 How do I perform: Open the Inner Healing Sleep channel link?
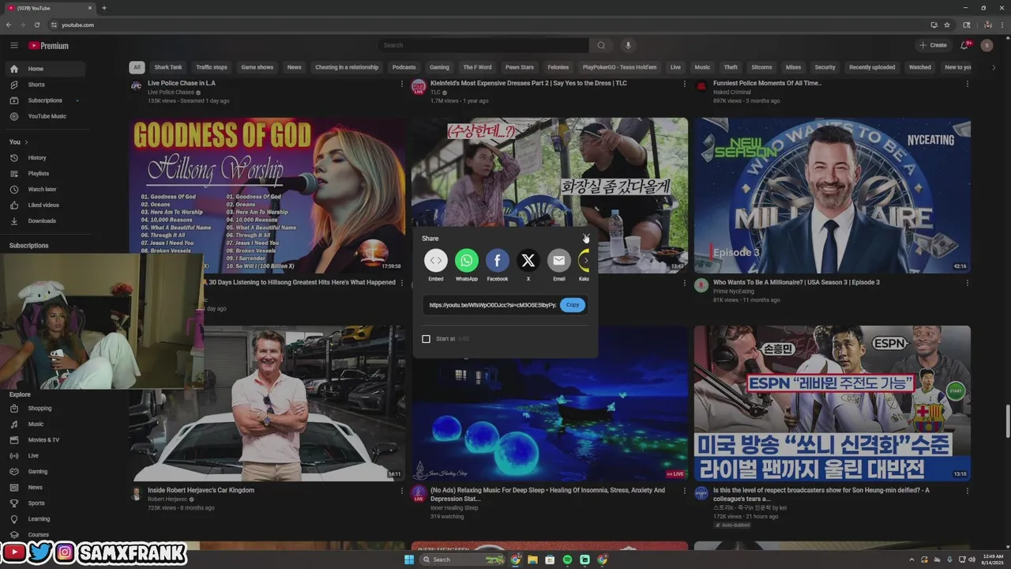454,508
